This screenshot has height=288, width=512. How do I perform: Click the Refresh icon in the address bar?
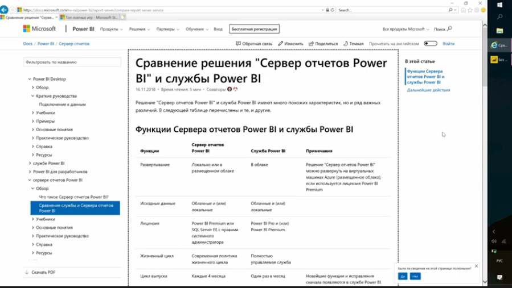(x=333, y=10)
